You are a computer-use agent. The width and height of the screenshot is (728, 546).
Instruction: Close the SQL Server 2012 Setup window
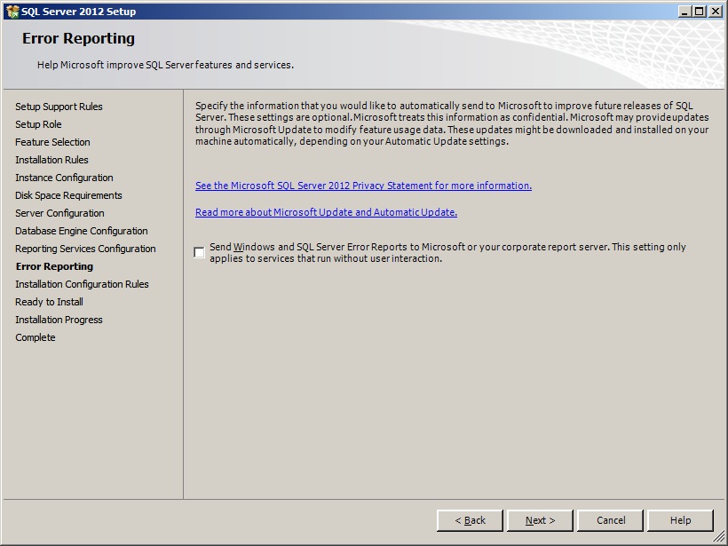(x=714, y=12)
